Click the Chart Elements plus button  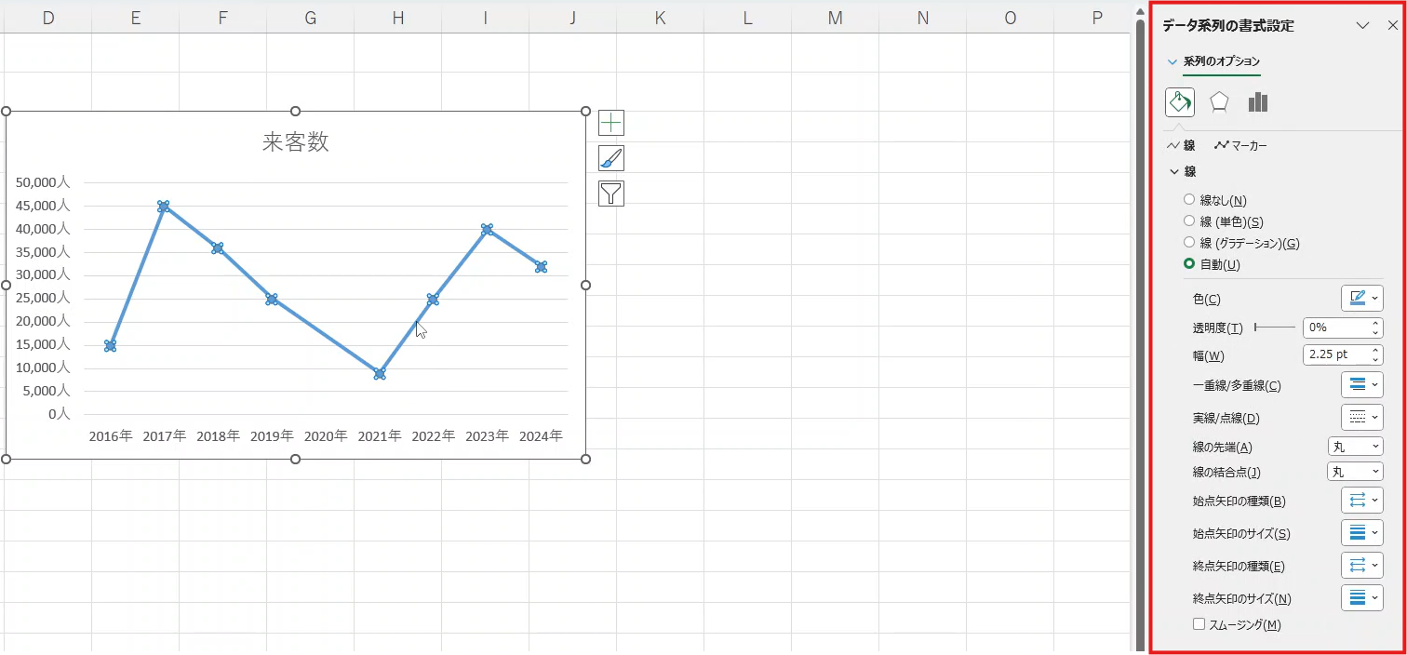point(611,123)
